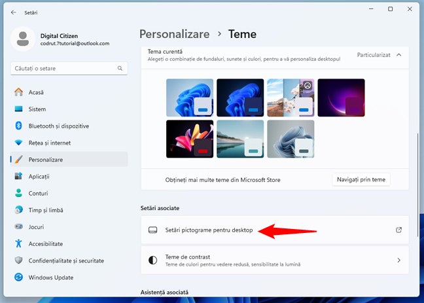Click the Aplicații icon
Screen dimensions: 424x303
(18, 176)
